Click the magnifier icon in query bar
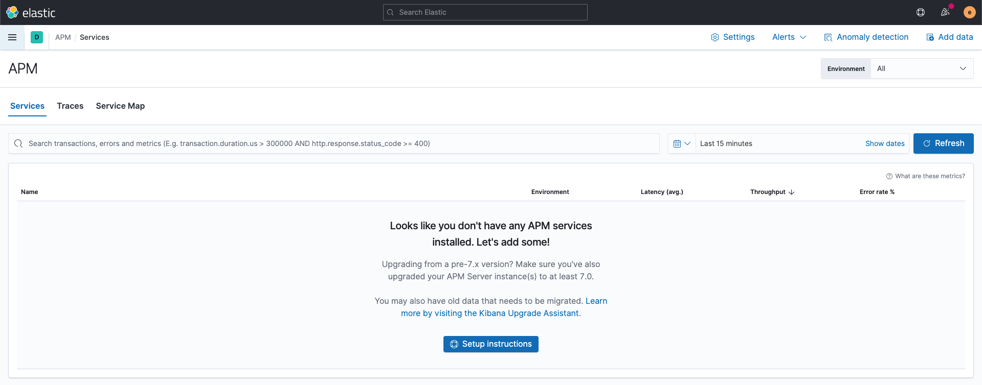This screenshot has height=385, width=982. click(18, 143)
